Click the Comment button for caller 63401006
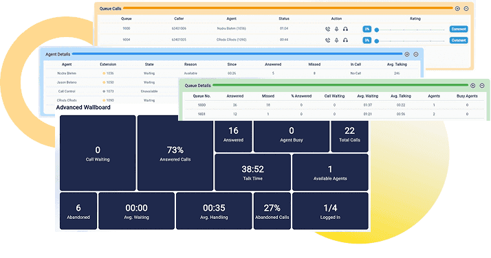The image size is (491, 258). point(459,29)
